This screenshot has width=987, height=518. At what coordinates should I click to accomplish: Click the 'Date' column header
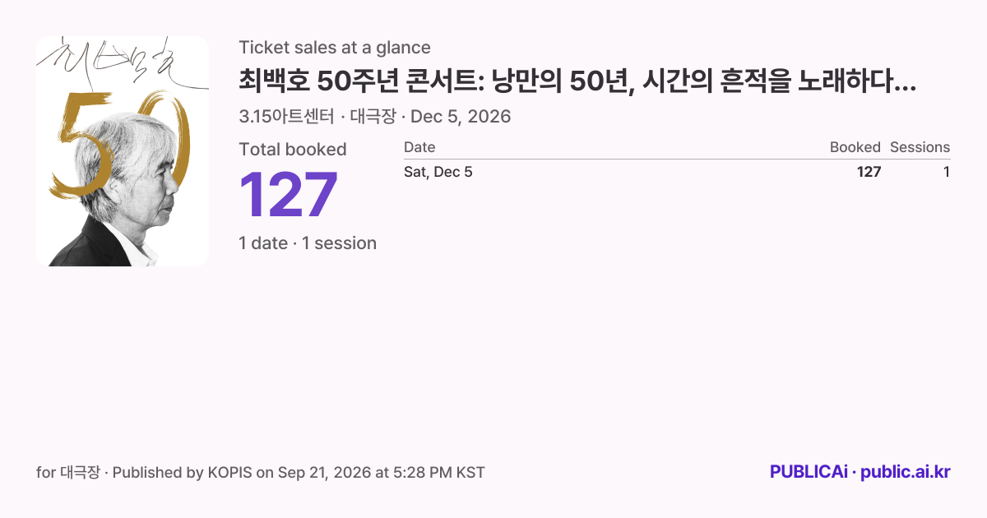tap(419, 147)
